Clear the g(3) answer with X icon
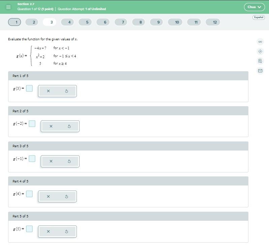Image resolution: width=269 pixels, height=248 pixels. 49,91
